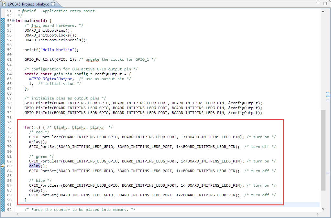Collapse the main function fold at line 53

(13, 21)
